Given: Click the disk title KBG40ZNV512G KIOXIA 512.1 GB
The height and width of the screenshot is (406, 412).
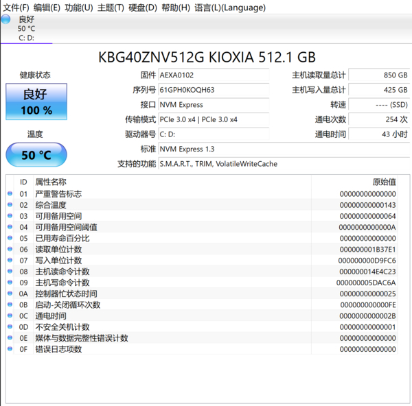Looking at the screenshot, I should coord(207,57).
